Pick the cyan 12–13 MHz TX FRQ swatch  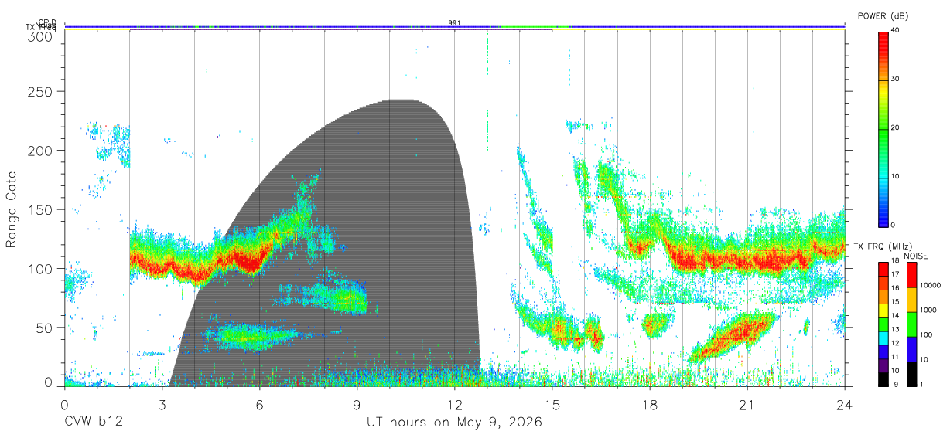coord(882,337)
